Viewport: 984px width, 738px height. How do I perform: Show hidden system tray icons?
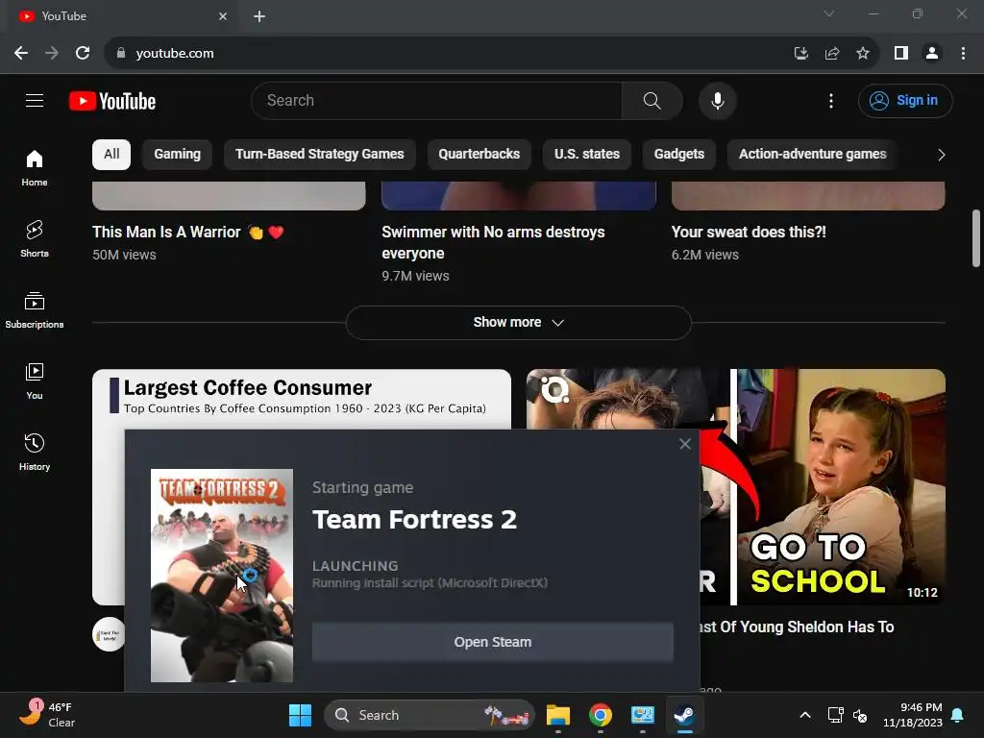tap(805, 715)
